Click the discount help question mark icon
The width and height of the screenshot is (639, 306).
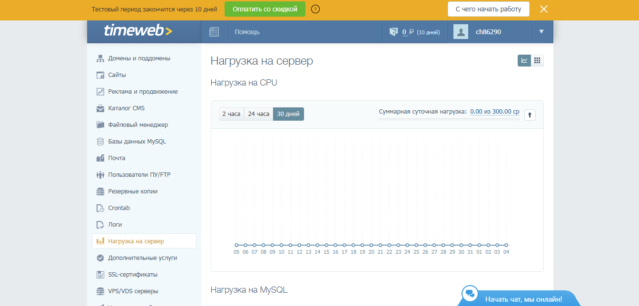coord(315,9)
